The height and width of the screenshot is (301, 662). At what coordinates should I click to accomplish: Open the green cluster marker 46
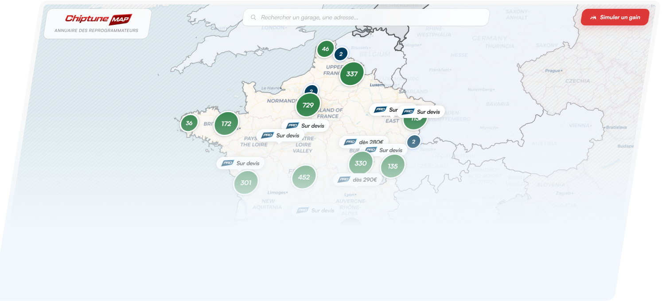[x=325, y=49]
